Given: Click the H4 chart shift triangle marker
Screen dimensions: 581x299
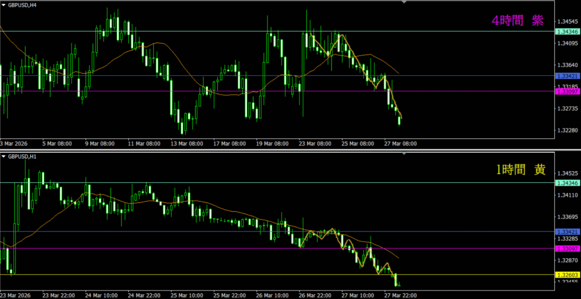Looking at the screenshot, I should point(404,2).
